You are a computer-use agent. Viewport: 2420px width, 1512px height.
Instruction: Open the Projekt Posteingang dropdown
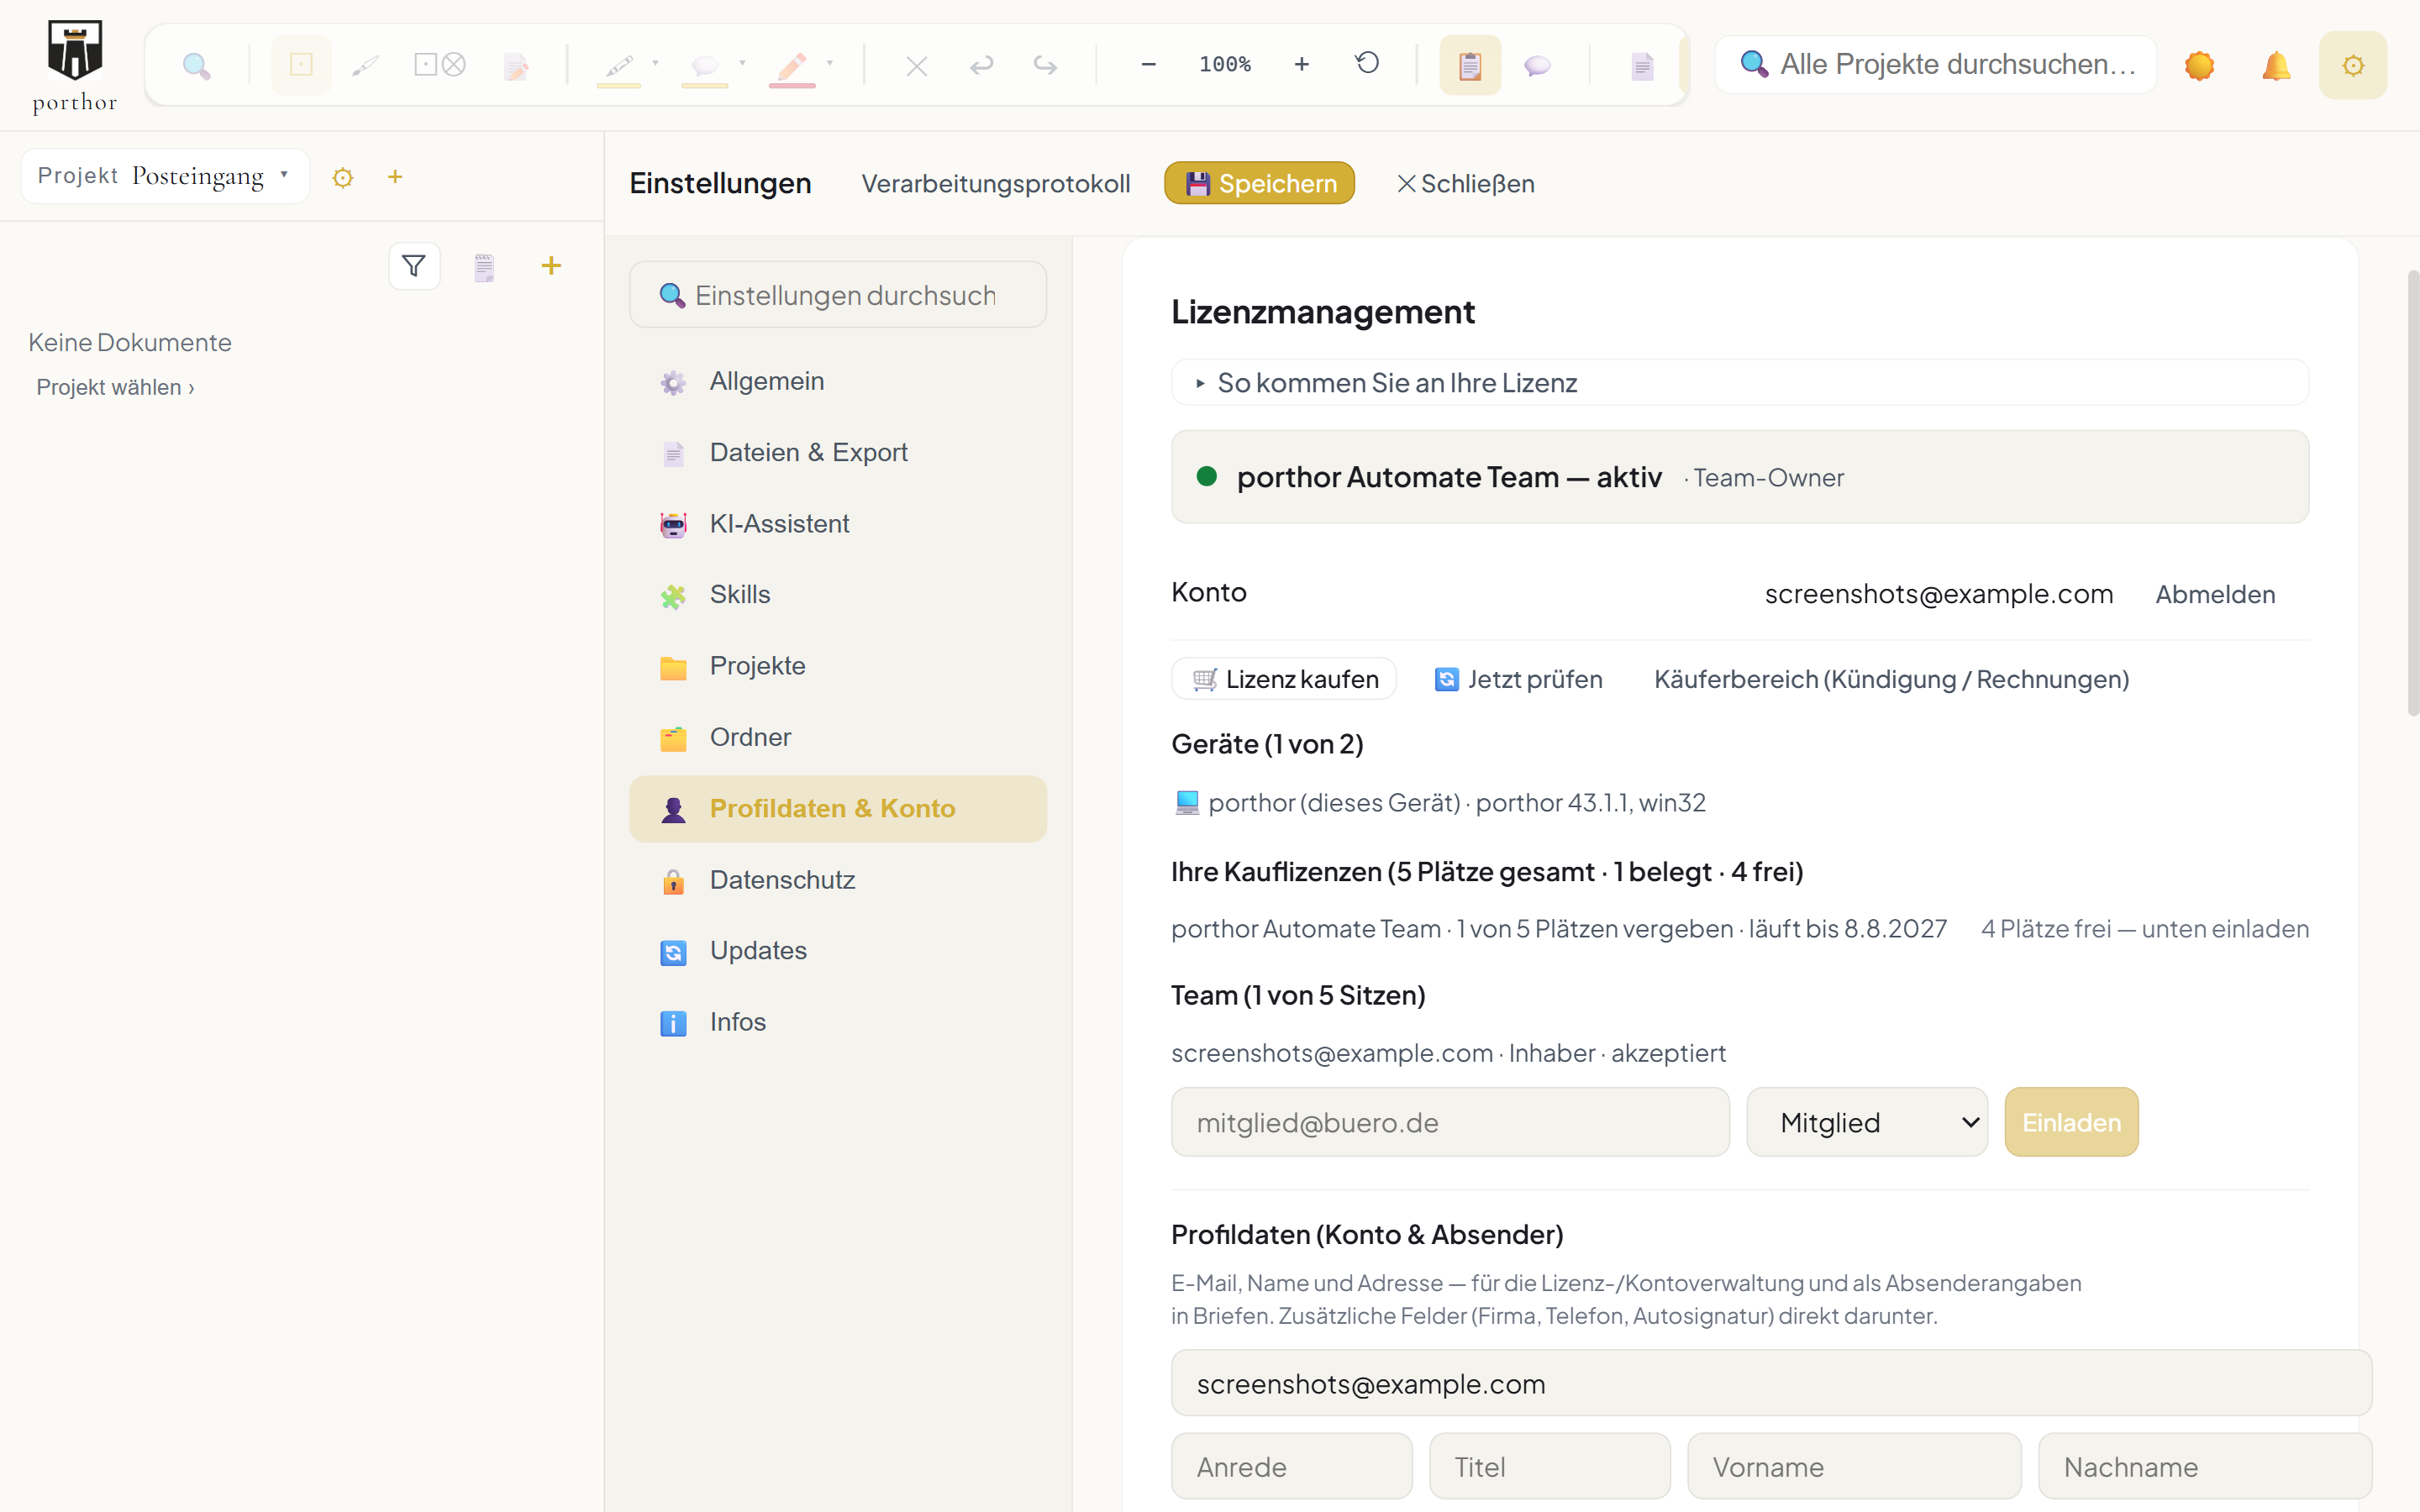[165, 176]
